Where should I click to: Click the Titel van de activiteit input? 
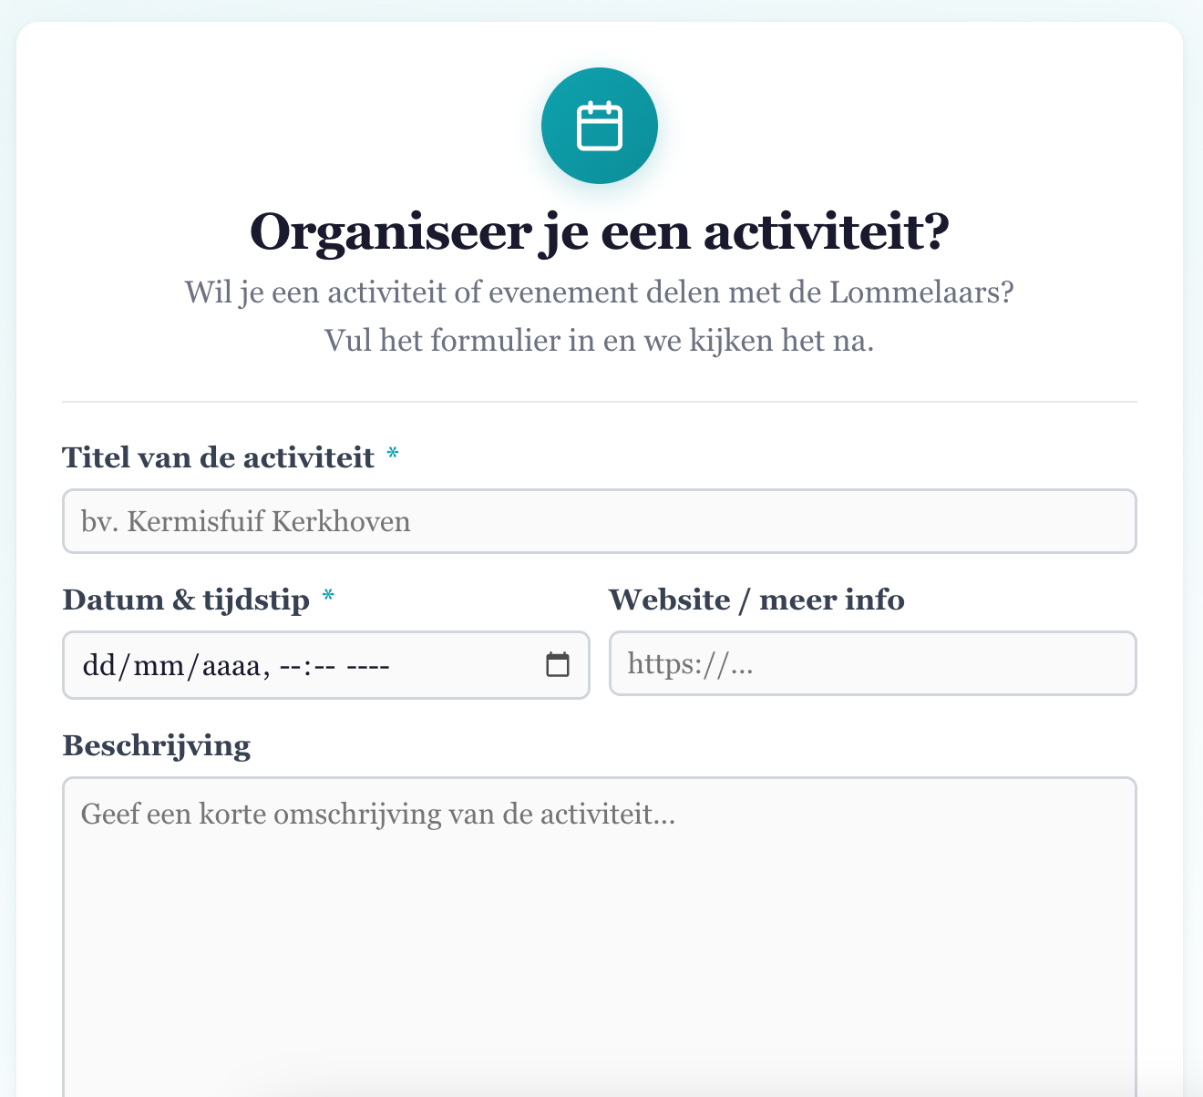click(599, 521)
